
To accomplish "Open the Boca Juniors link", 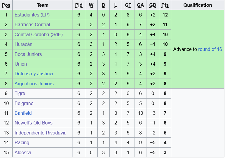I will click(x=28, y=54).
